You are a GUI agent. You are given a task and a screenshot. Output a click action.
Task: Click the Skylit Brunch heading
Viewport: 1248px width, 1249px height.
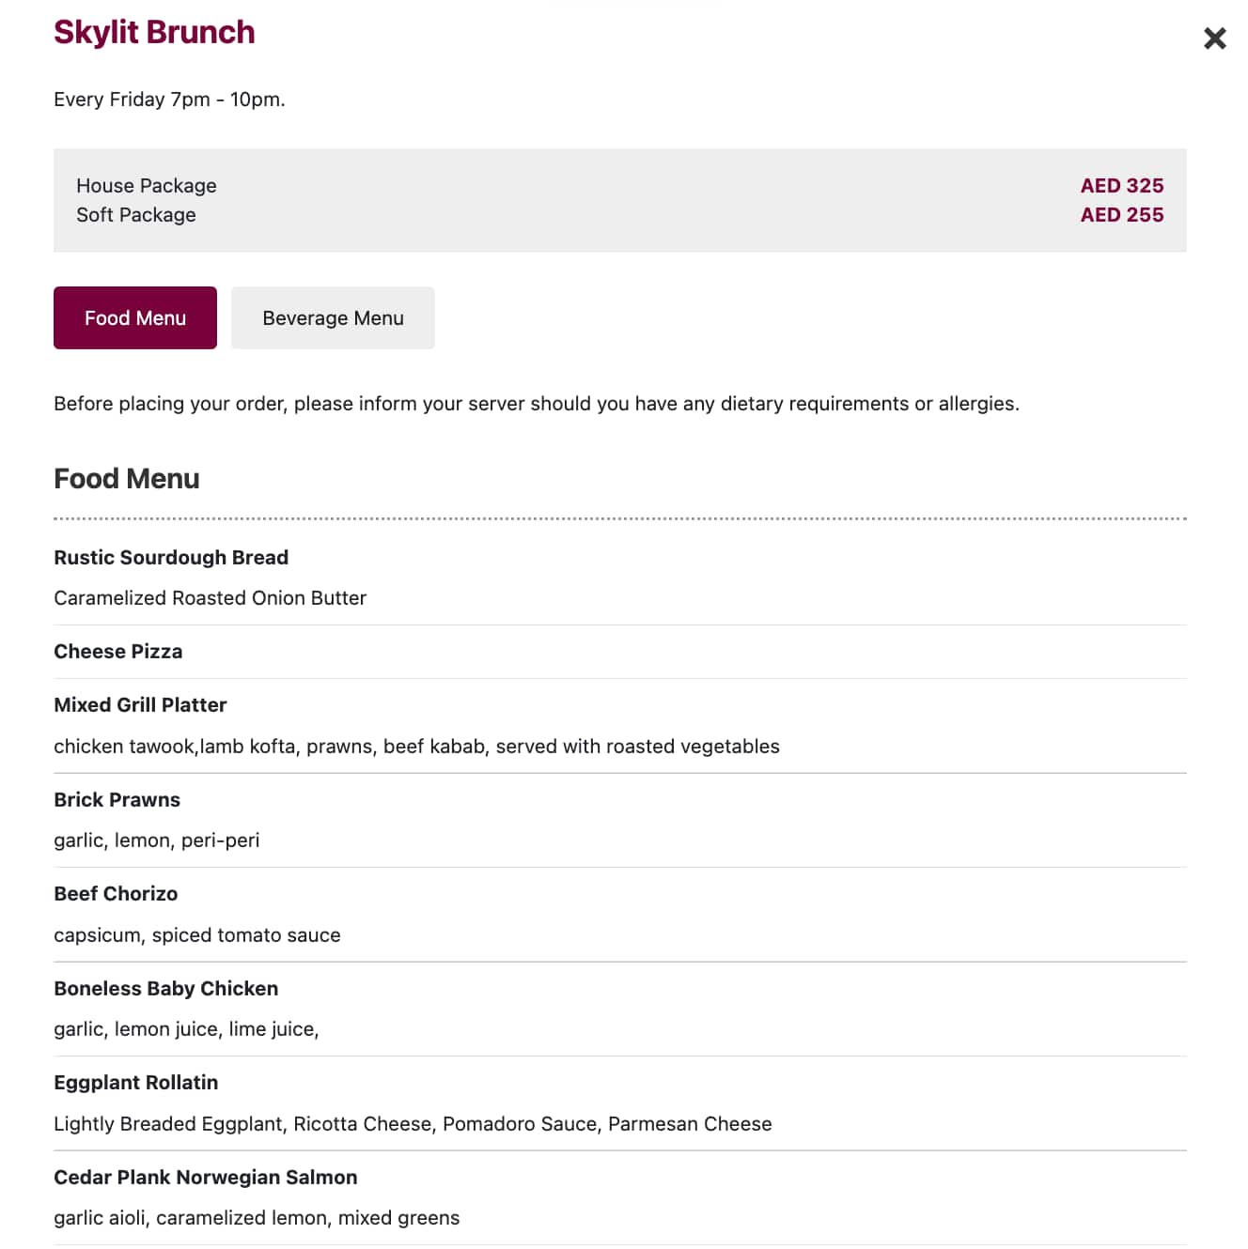[154, 32]
